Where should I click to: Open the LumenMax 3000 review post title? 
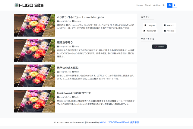(80, 17)
